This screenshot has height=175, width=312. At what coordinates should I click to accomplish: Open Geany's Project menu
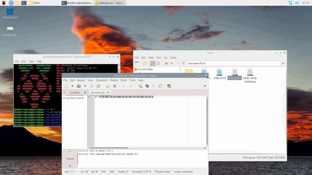coord(114,80)
